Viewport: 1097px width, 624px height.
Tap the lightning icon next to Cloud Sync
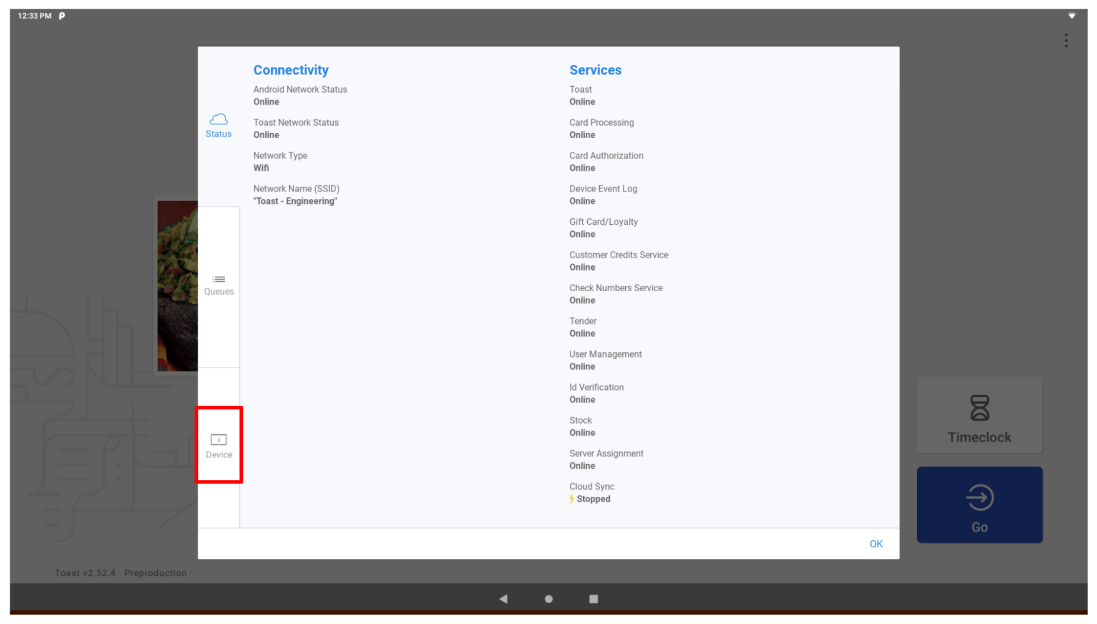(571, 498)
